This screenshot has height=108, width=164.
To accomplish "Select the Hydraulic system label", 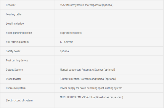I will (x=16, y=88).
